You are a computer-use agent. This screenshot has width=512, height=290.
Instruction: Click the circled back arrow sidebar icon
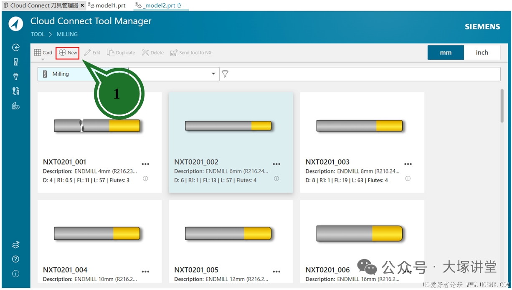(x=16, y=48)
